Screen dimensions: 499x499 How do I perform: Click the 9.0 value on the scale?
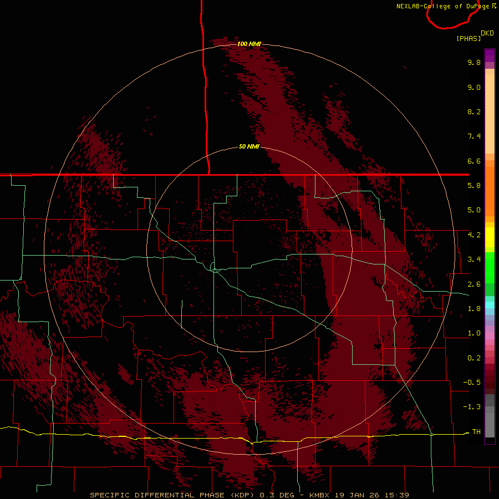tap(474, 87)
